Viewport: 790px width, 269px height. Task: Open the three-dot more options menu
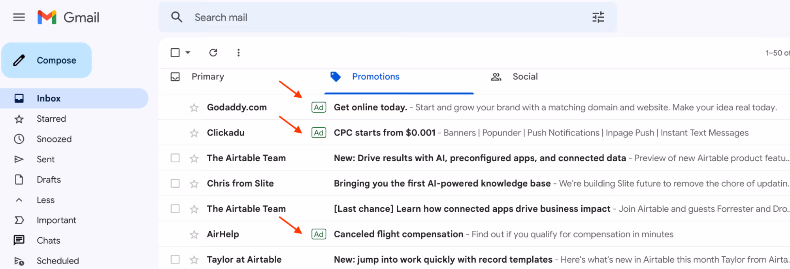click(x=238, y=53)
